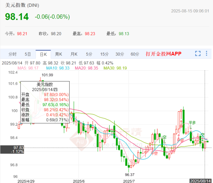Select the 5分 interval tab
This screenshot has height=183, width=213.
pyautogui.click(x=89, y=54)
